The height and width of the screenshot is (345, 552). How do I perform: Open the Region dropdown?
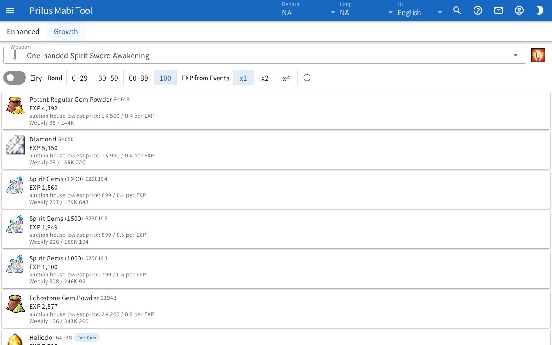point(309,10)
